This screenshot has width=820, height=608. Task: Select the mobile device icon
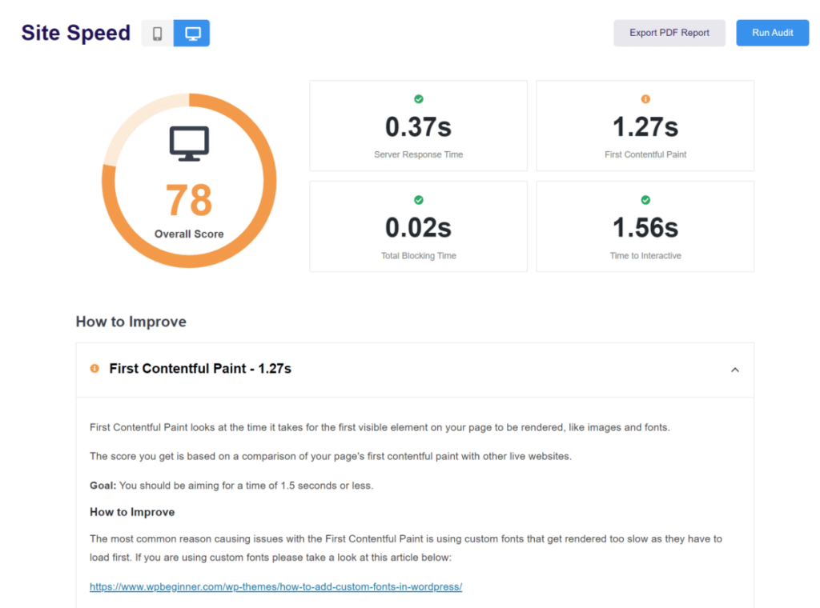[157, 33]
